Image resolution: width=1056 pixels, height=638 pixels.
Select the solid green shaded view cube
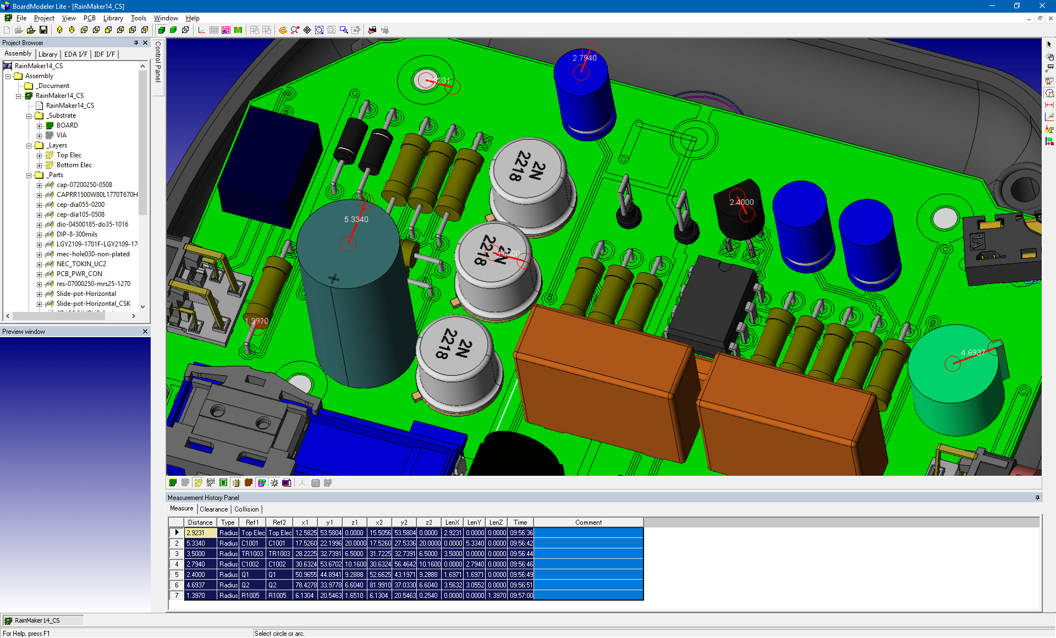[x=161, y=30]
